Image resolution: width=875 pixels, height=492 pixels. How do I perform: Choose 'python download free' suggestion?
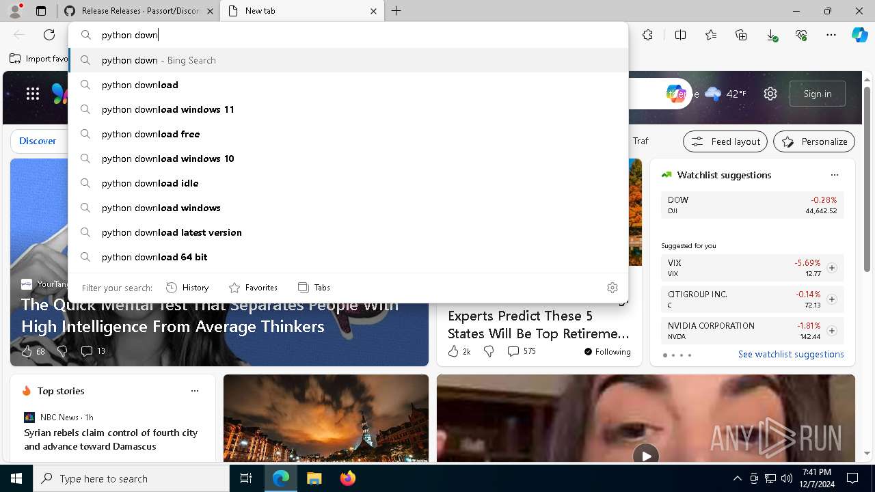click(x=349, y=134)
